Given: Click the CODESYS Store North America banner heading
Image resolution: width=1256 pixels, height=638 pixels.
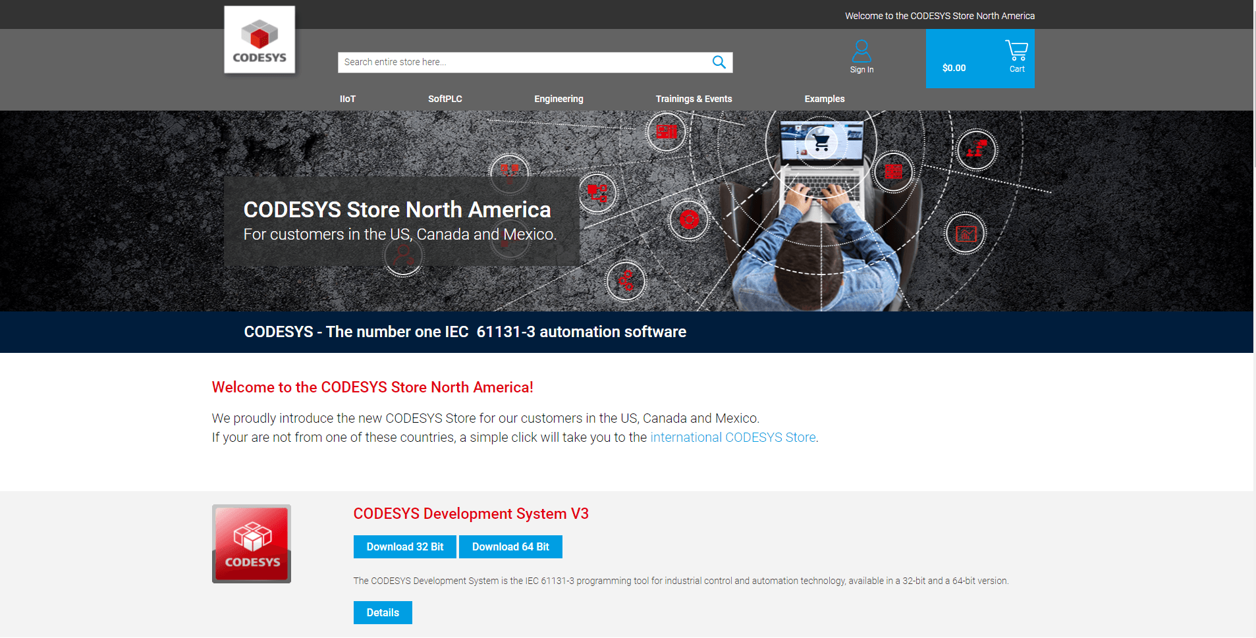Looking at the screenshot, I should (x=397, y=209).
